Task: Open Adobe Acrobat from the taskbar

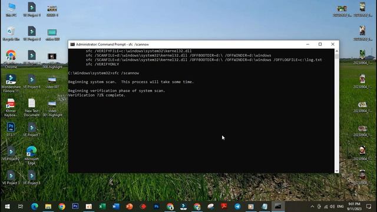Action: coord(224,207)
